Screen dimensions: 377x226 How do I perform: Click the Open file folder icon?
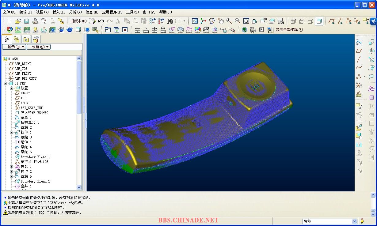coord(18,21)
